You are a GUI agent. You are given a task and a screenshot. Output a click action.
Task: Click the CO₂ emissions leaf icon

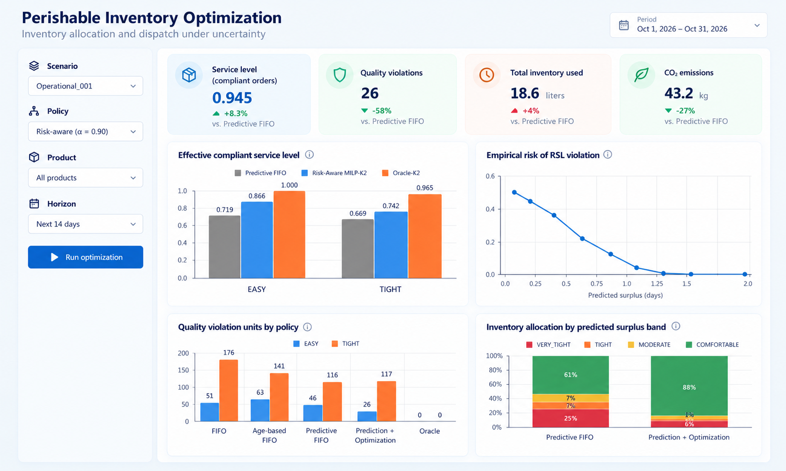641,75
